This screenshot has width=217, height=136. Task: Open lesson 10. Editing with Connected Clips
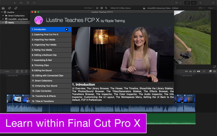(51, 76)
